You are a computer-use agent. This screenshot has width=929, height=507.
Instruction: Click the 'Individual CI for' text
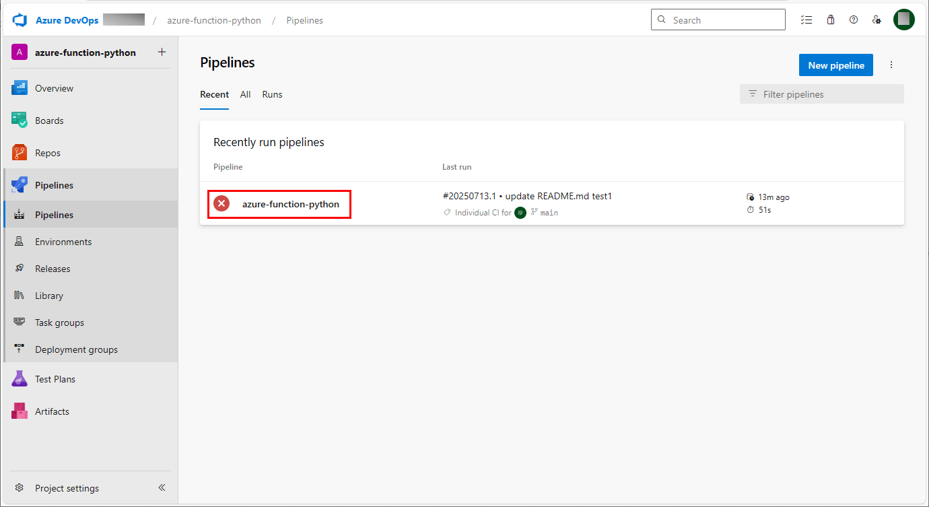point(483,212)
